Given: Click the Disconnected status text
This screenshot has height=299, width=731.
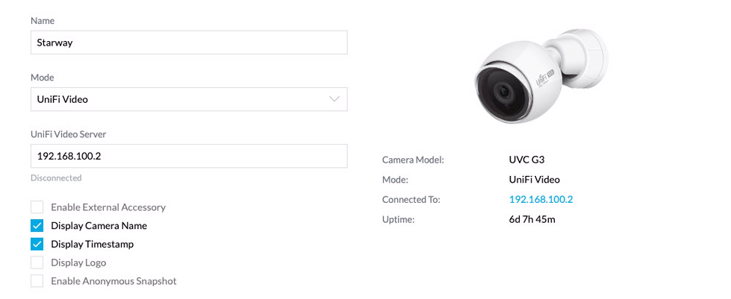Looking at the screenshot, I should (56, 178).
